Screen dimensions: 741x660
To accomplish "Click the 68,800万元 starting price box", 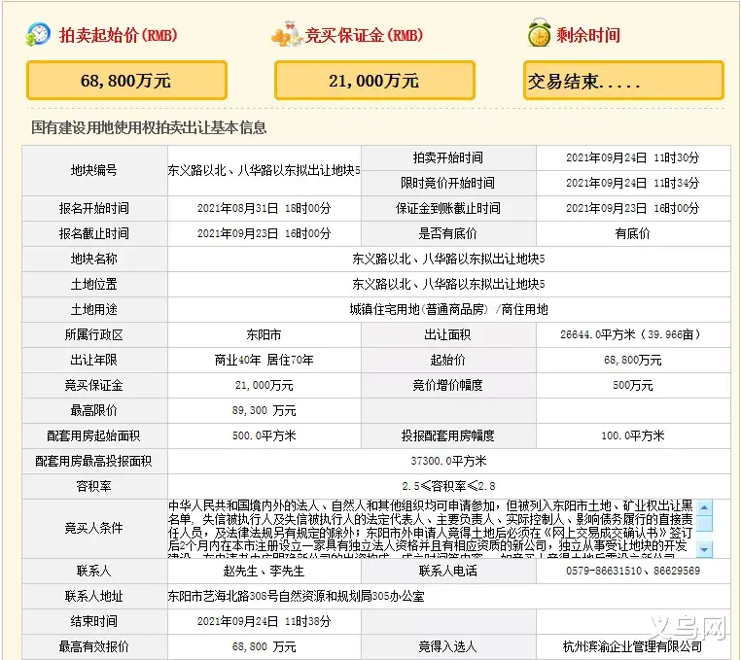I will [x=126, y=81].
